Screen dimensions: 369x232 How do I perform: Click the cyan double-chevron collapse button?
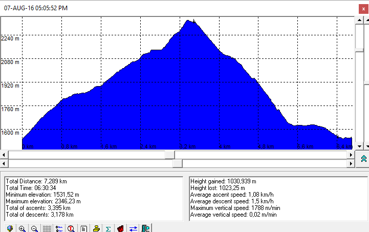363,159
